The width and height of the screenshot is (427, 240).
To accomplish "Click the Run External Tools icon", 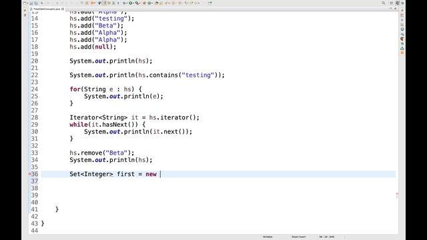I will click(x=137, y=3).
